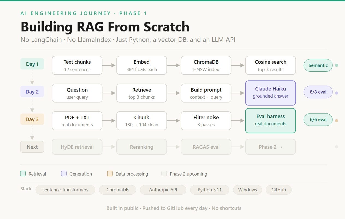Click the Building RAG From Scratch title
The width and height of the screenshot is (345, 219).
click(105, 27)
